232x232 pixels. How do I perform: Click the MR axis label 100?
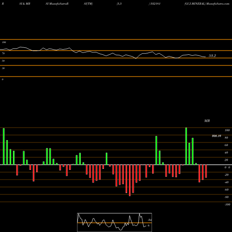click(x=227, y=130)
